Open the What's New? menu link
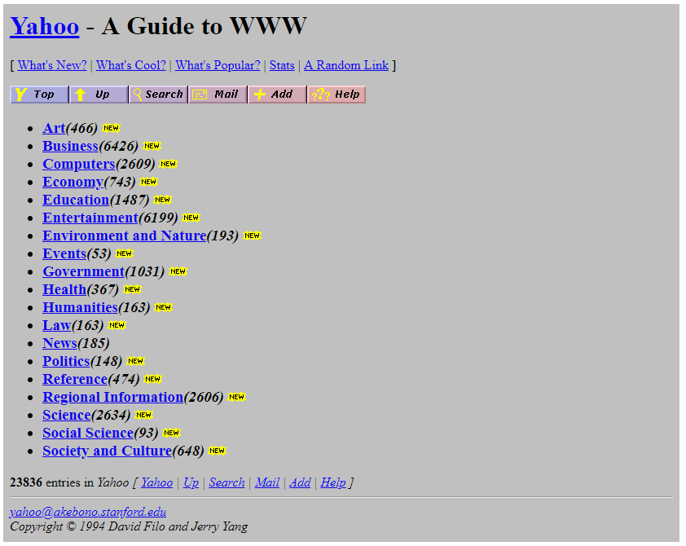Viewport: 686px width, 546px height. click(x=51, y=65)
